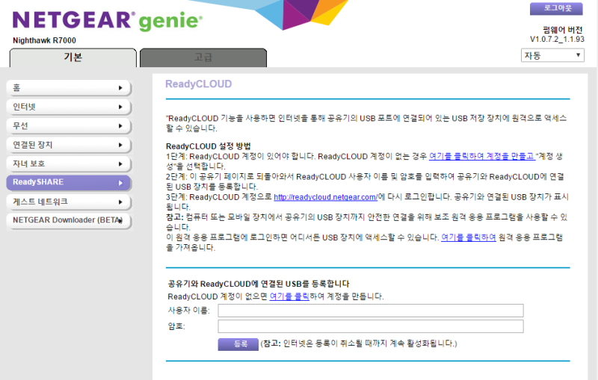Switch to the 기본 tab

(x=73, y=57)
